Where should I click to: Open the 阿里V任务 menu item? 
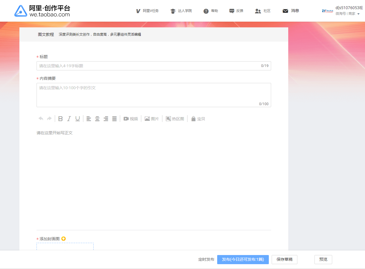pos(147,11)
